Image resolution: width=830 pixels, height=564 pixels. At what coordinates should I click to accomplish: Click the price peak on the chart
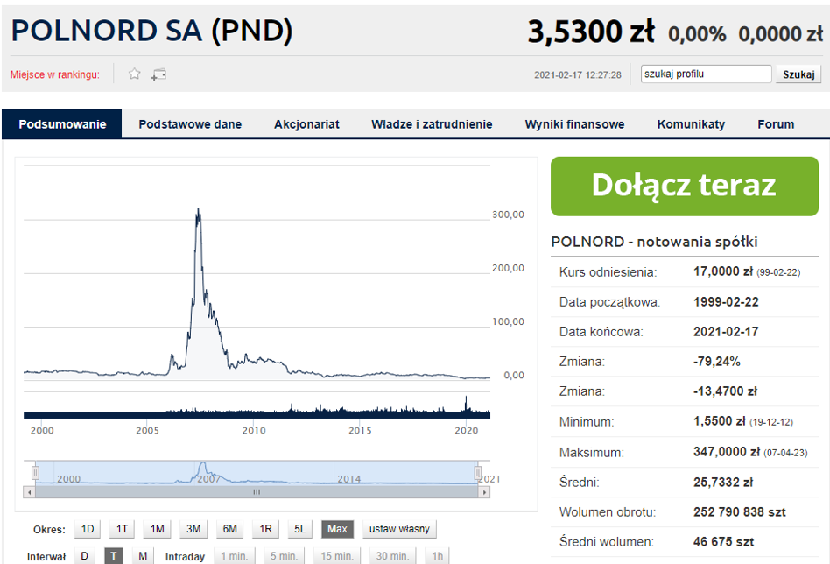coord(199,210)
